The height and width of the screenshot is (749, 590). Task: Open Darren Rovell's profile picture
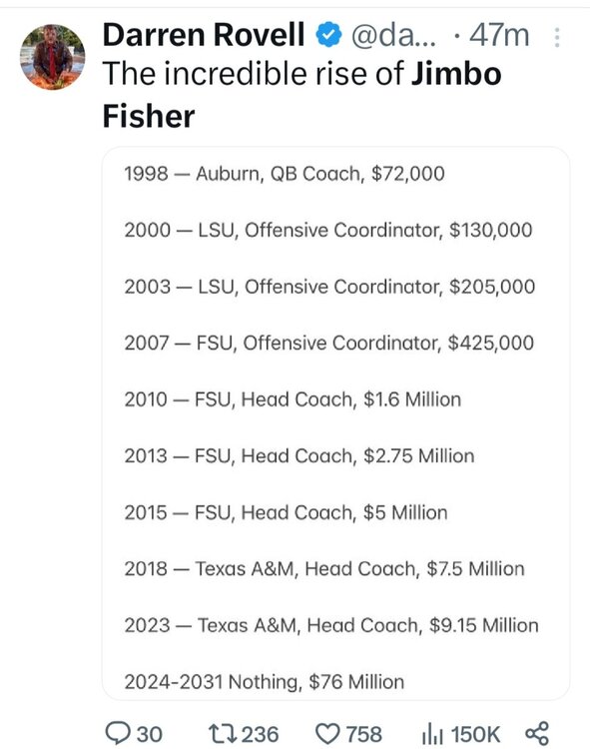click(x=53, y=57)
